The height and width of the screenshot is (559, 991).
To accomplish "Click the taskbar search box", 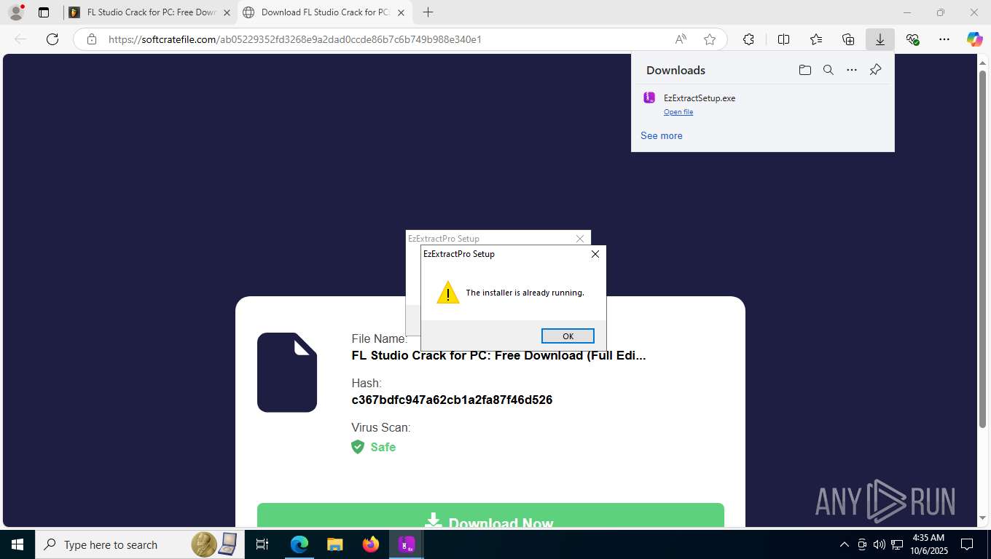I will pos(138,544).
